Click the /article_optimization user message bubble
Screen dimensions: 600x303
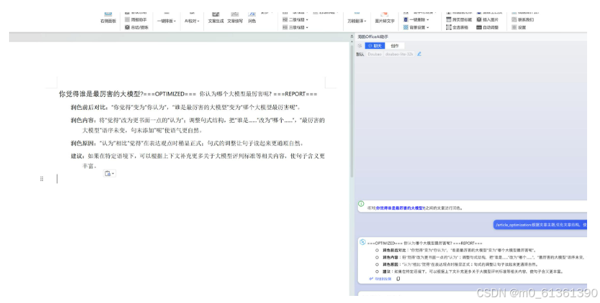point(540,225)
